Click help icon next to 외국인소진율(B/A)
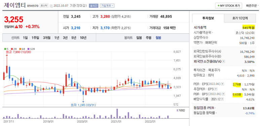Screen dimensions: 260x126 pos(224,61)
